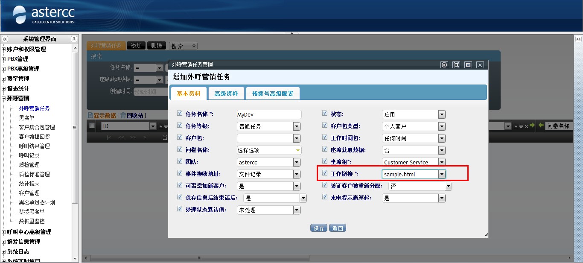Click the help icon next to 工作链接

pyautogui.click(x=325, y=174)
